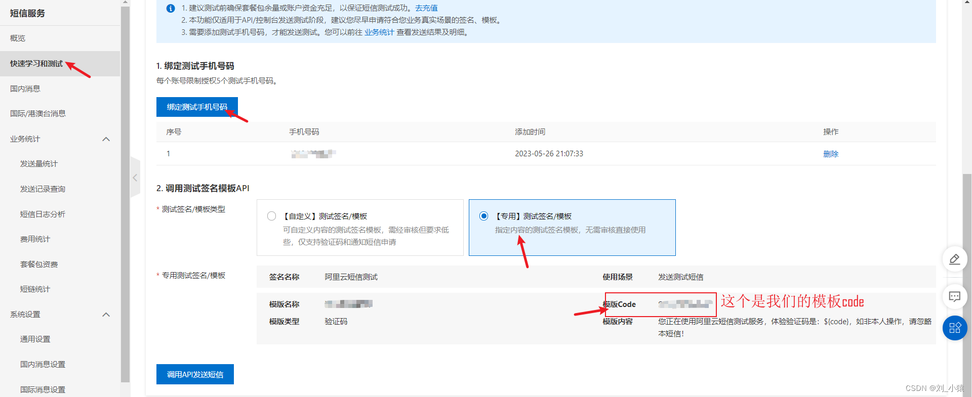Open 短链统计 submenu item
972x397 pixels.
[x=35, y=289]
